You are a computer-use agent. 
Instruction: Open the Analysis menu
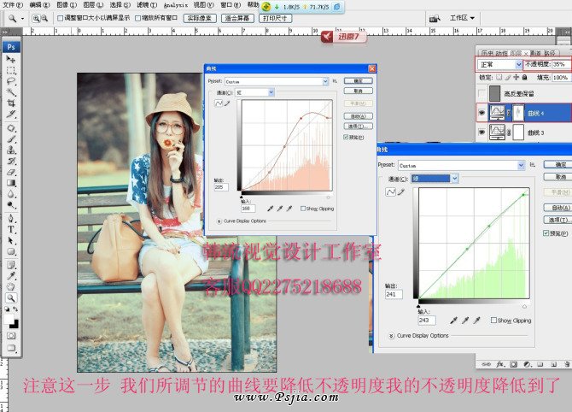point(175,5)
